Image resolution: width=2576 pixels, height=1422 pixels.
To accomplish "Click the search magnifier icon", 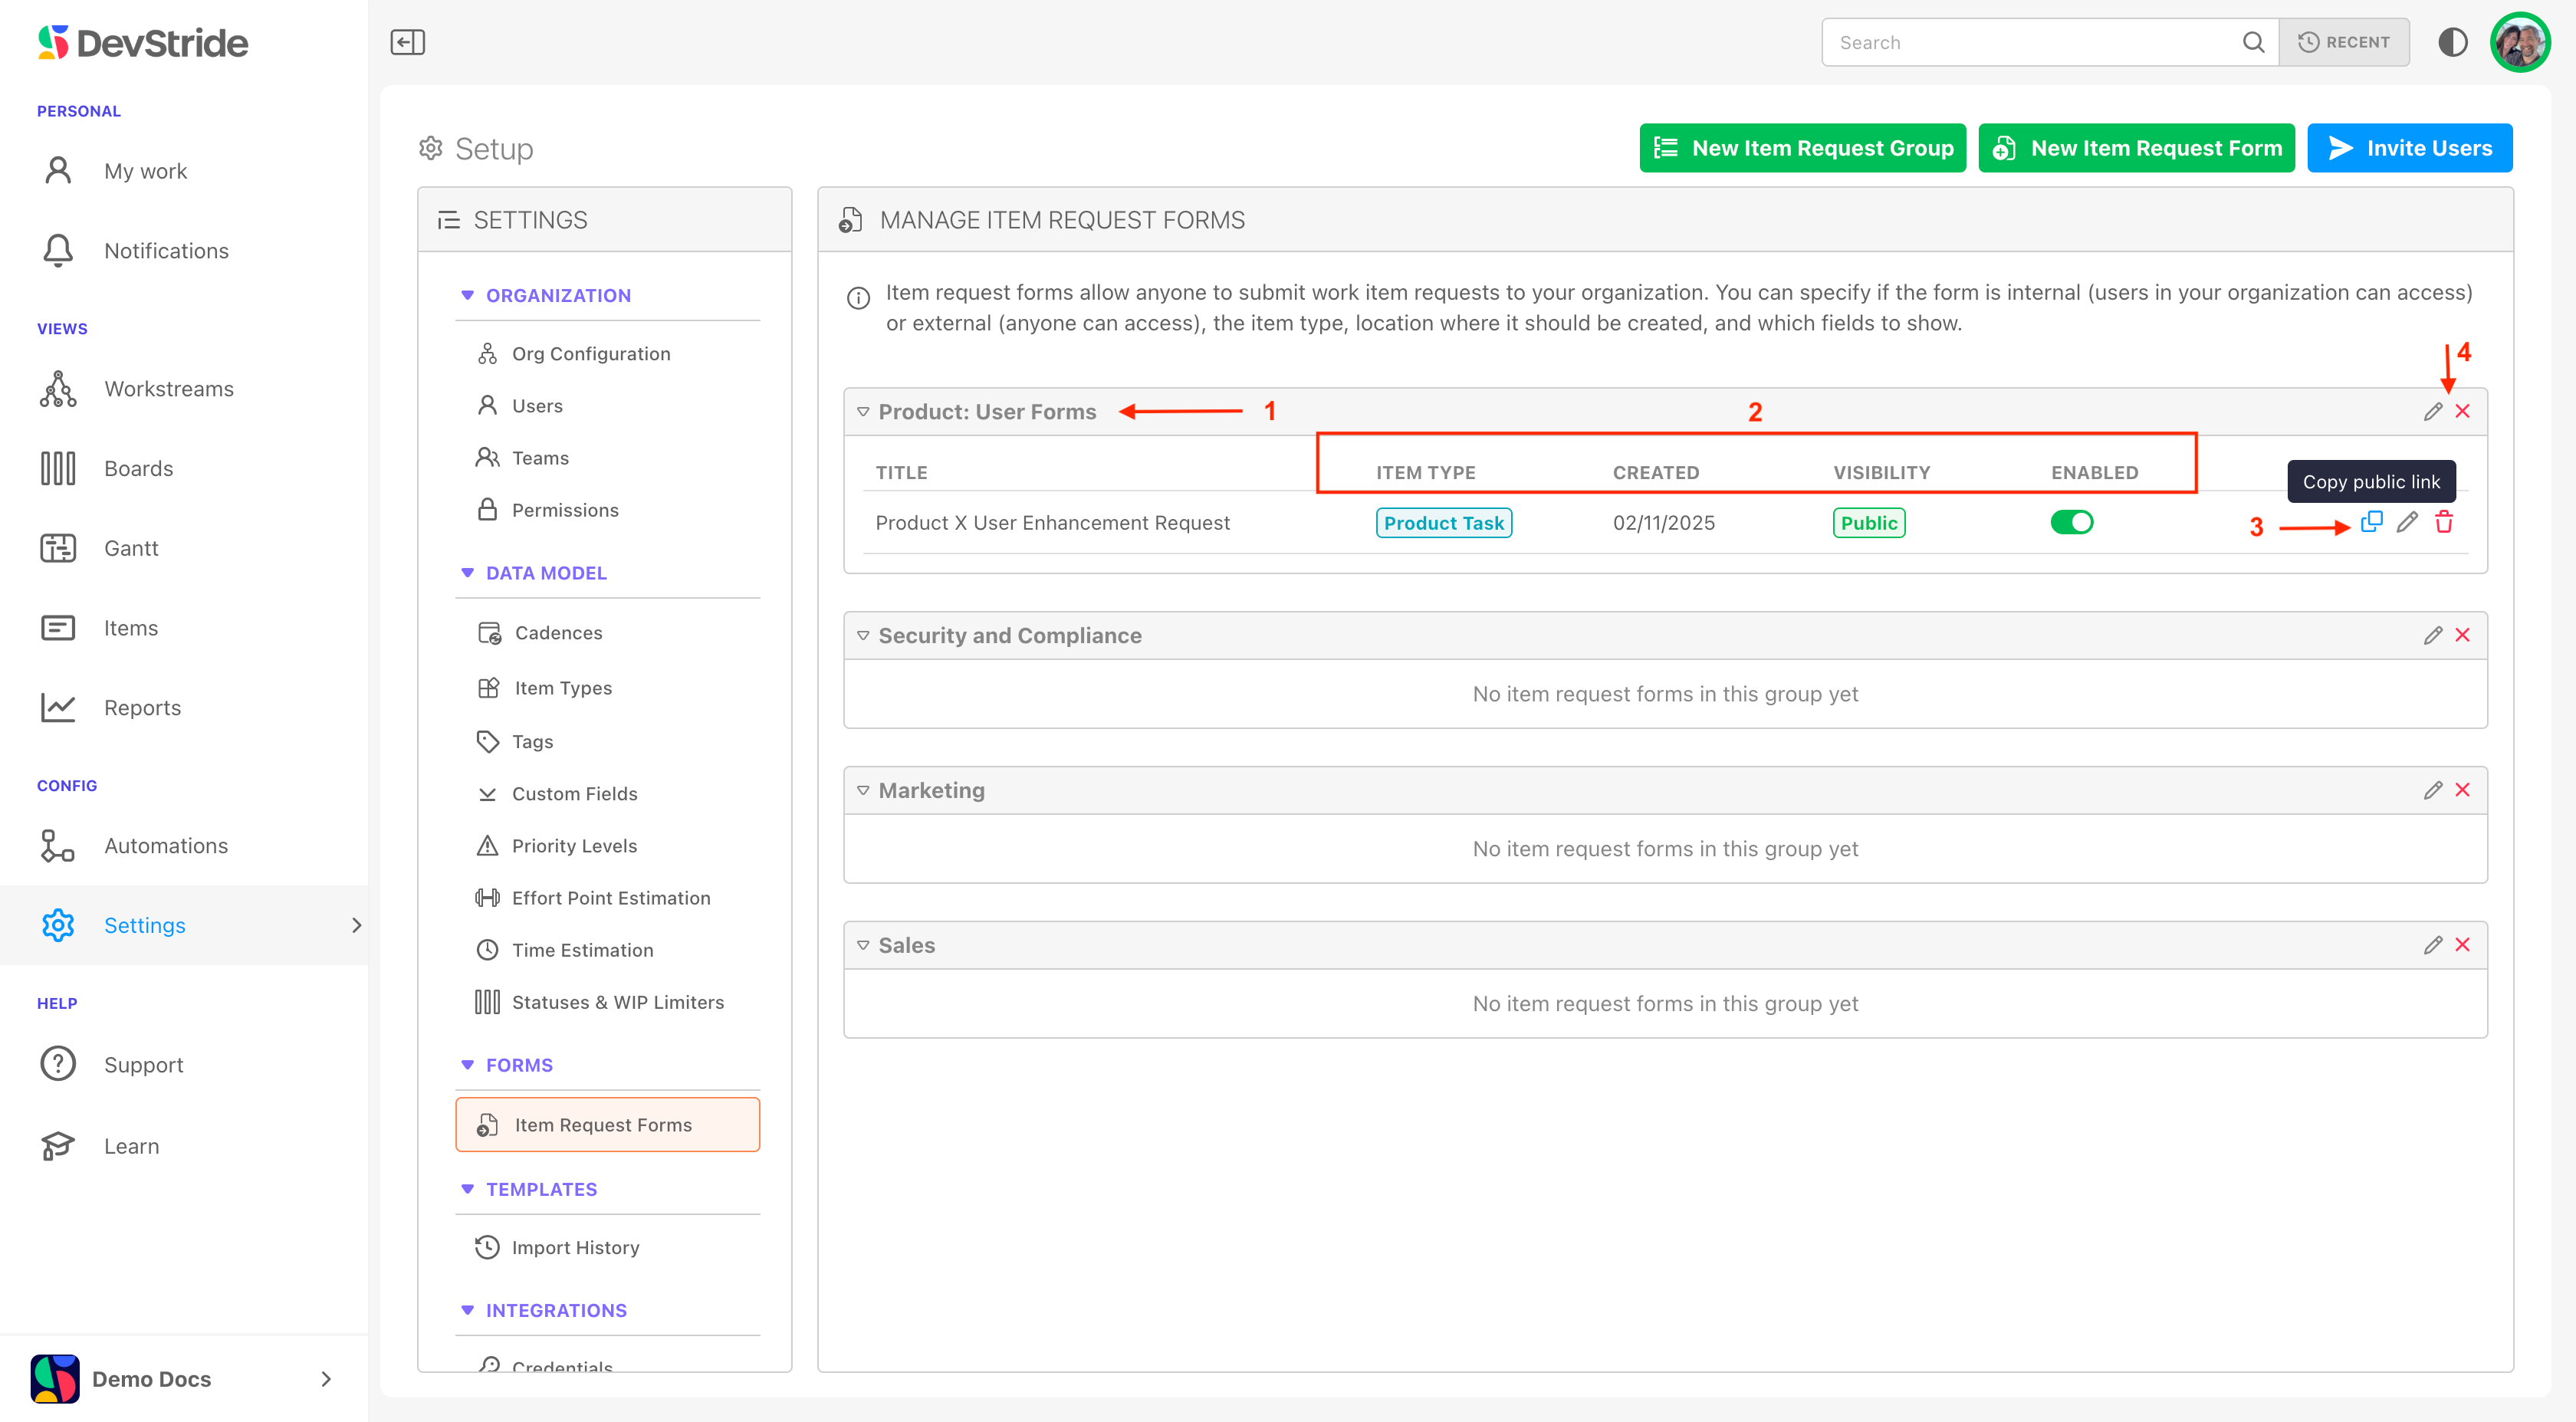I will point(2253,42).
